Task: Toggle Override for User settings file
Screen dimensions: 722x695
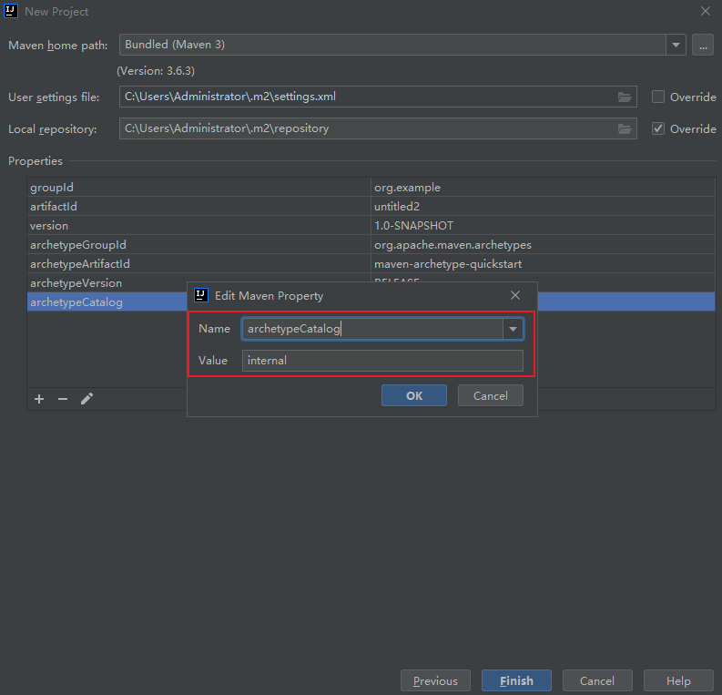Action: (658, 97)
